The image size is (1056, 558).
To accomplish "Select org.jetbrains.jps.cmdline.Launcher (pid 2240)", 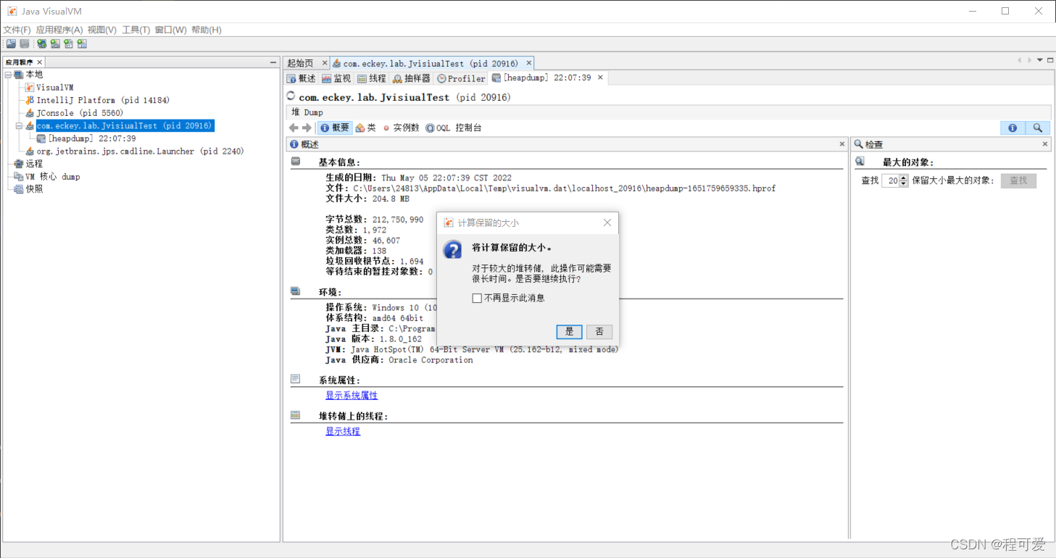I will pyautogui.click(x=140, y=151).
